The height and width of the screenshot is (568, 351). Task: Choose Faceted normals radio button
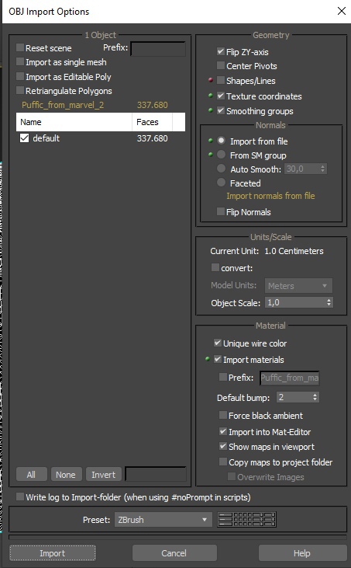coord(221,183)
